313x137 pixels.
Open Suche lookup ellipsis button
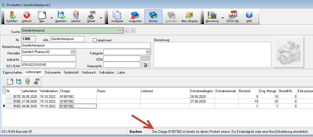[x=120, y=30]
